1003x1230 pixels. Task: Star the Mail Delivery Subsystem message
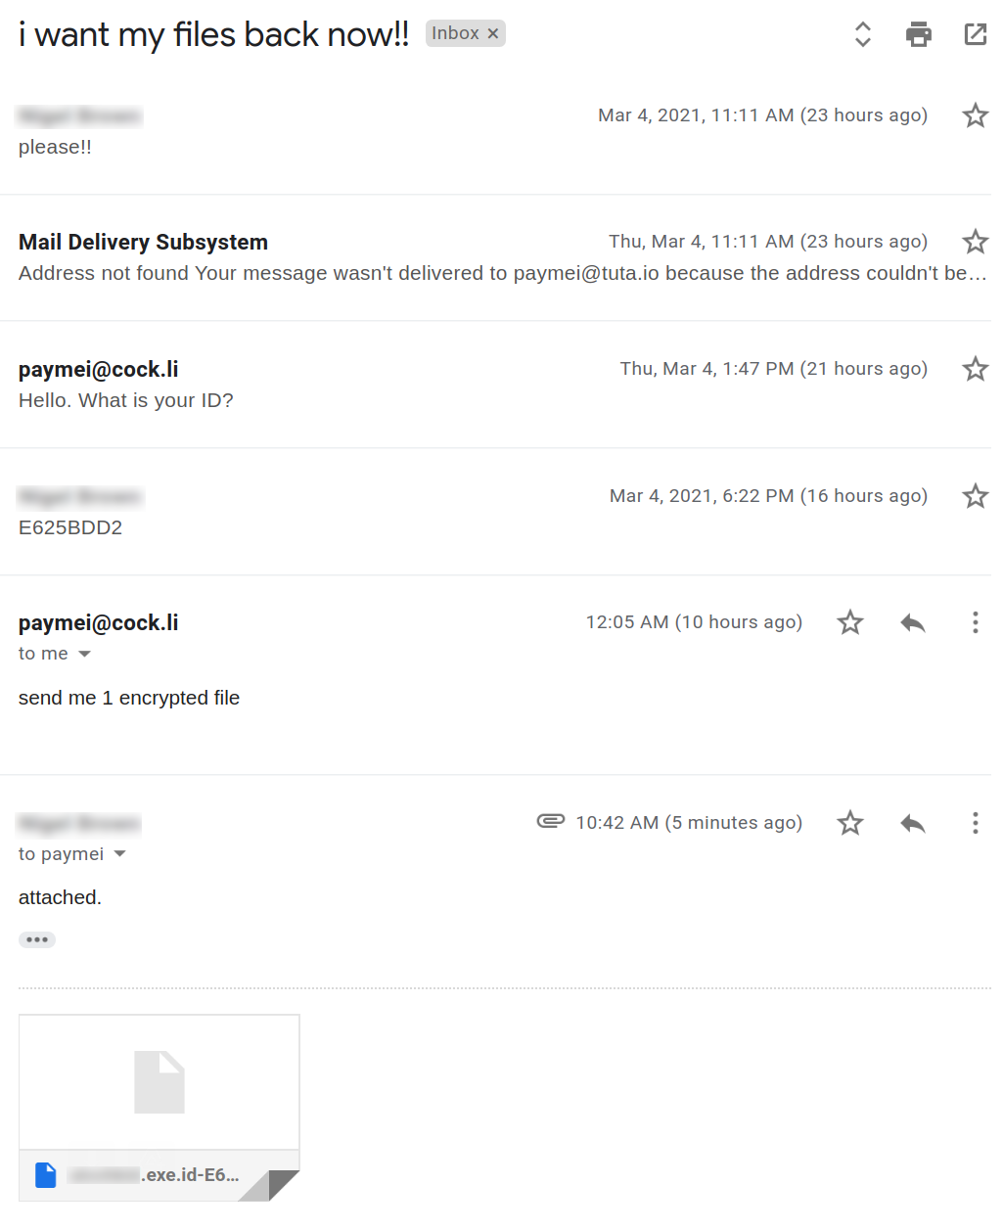pos(975,242)
